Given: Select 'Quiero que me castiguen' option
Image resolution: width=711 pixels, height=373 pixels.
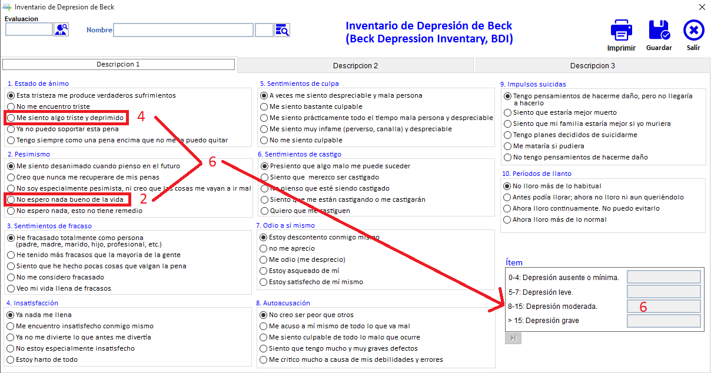Looking at the screenshot, I should [x=264, y=211].
